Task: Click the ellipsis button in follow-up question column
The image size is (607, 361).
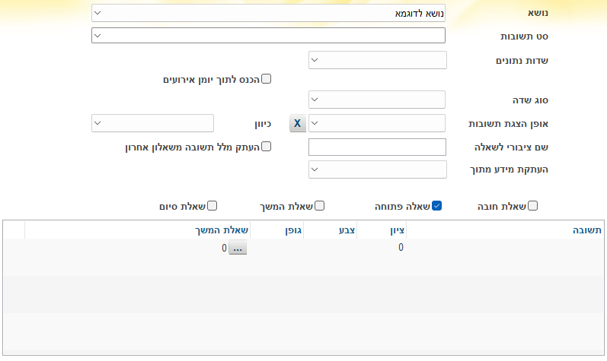Action: pos(238,248)
